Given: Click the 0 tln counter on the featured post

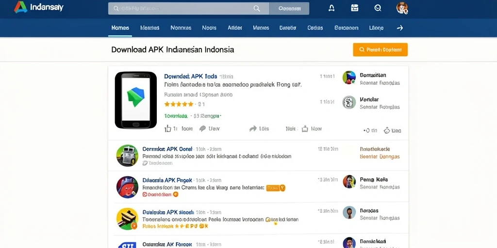Looking at the screenshot, I should 370,130.
